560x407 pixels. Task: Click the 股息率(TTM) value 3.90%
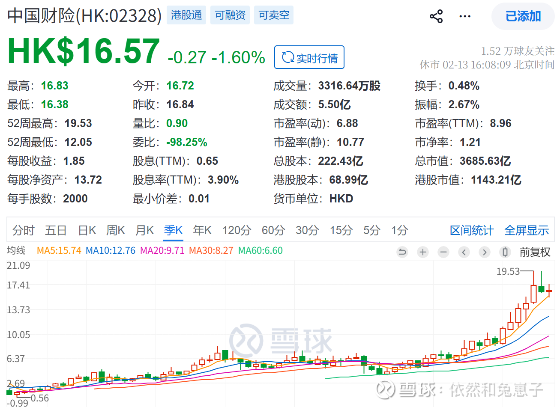coord(223,180)
